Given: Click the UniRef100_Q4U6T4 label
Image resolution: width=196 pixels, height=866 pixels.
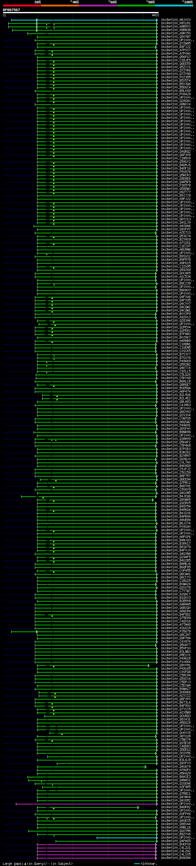Looking at the screenshot, I should click(175, 766).
